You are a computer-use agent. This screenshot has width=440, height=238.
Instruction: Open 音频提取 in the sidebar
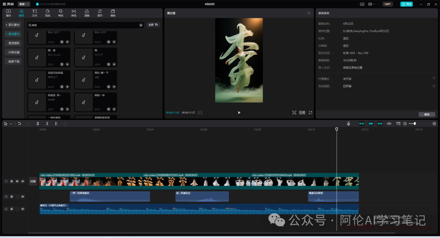pos(13,43)
